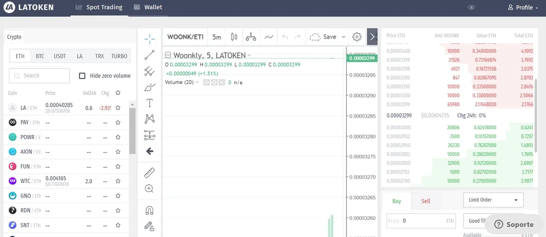
Task: Click the LATOKEN logo
Action: coord(29,7)
